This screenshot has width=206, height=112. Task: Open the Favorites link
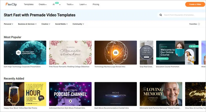tap(194, 24)
